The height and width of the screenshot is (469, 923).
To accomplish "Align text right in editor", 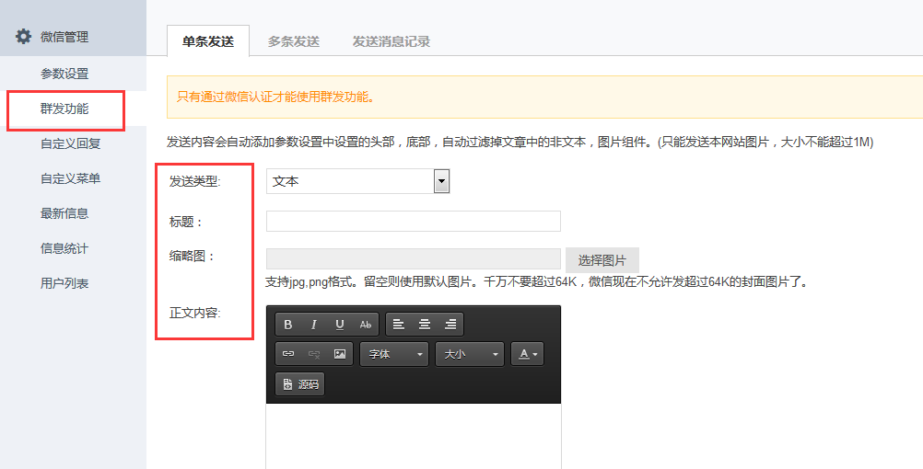I will (x=450, y=325).
